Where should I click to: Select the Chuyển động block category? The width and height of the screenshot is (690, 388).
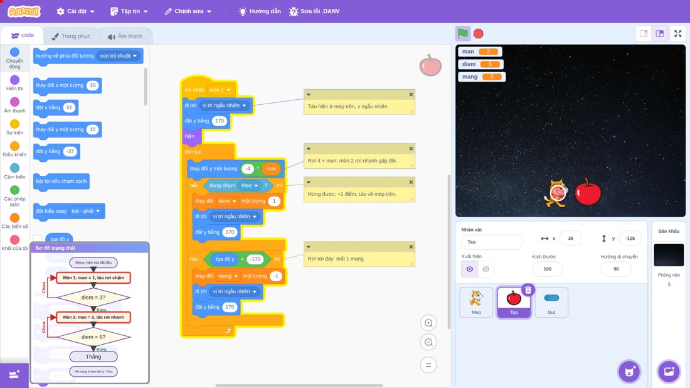pyautogui.click(x=14, y=58)
